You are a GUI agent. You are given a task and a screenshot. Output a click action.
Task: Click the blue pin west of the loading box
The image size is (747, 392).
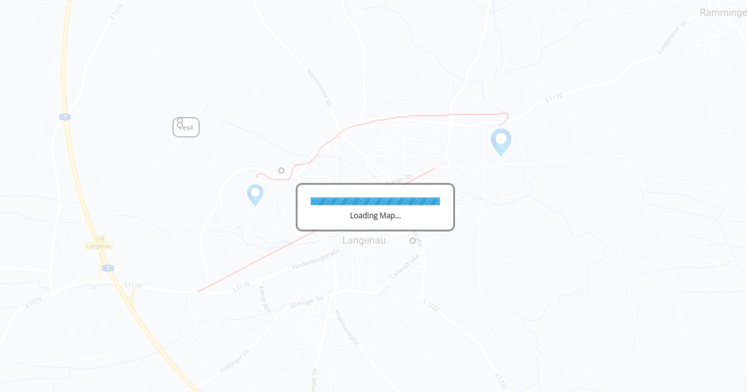pyautogui.click(x=255, y=195)
